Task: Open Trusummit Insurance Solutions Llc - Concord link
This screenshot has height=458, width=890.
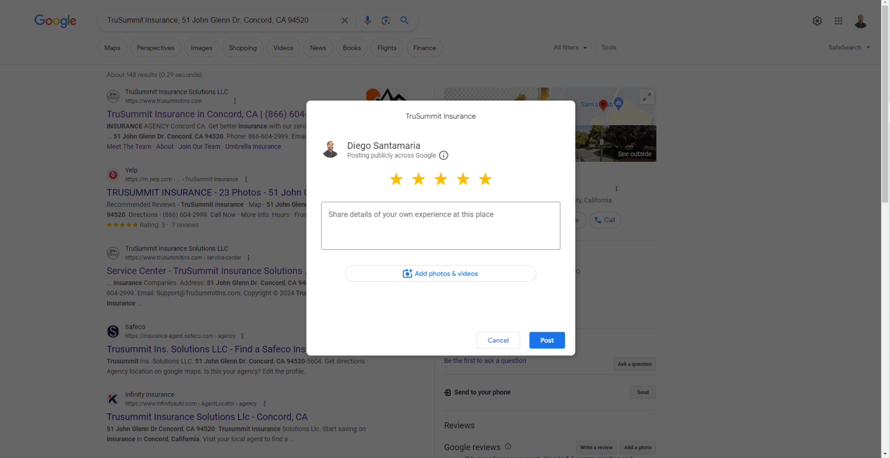Action: (x=207, y=417)
